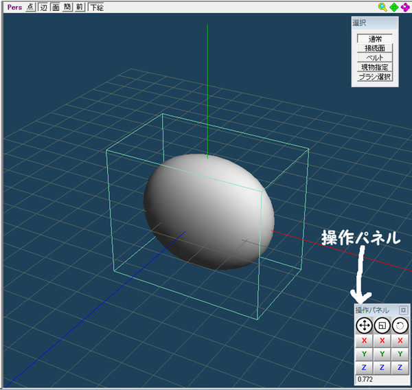412x390 pixels.
Task: Click the X button under scale
Action: (382, 341)
